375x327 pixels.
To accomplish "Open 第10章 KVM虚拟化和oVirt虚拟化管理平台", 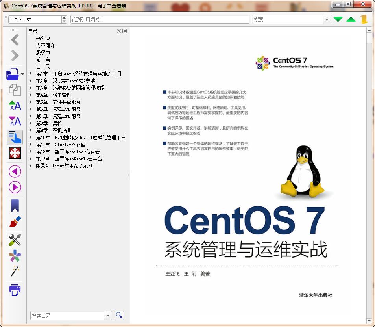I will pyautogui.click(x=81, y=137).
